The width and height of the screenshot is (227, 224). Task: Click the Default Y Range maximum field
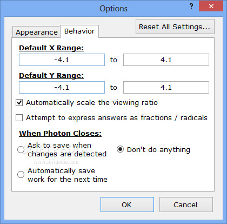tap(166, 87)
